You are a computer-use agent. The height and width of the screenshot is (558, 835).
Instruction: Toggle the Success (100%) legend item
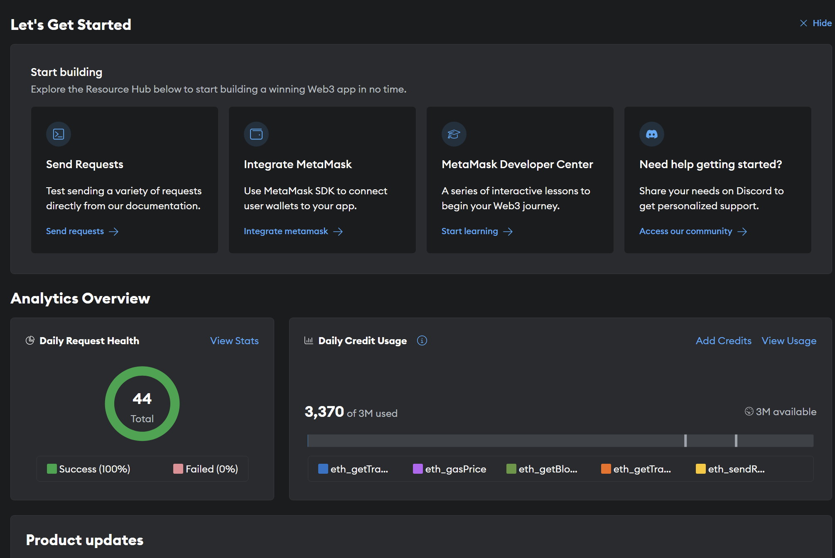[x=89, y=469]
